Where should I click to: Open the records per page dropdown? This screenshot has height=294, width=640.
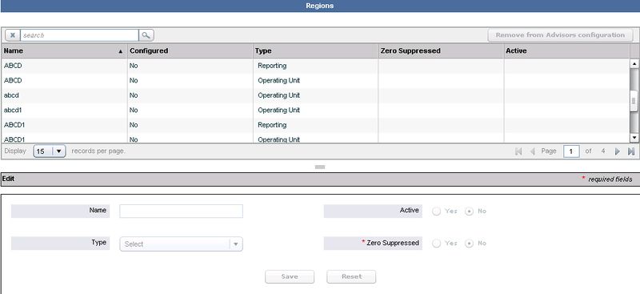(x=50, y=151)
